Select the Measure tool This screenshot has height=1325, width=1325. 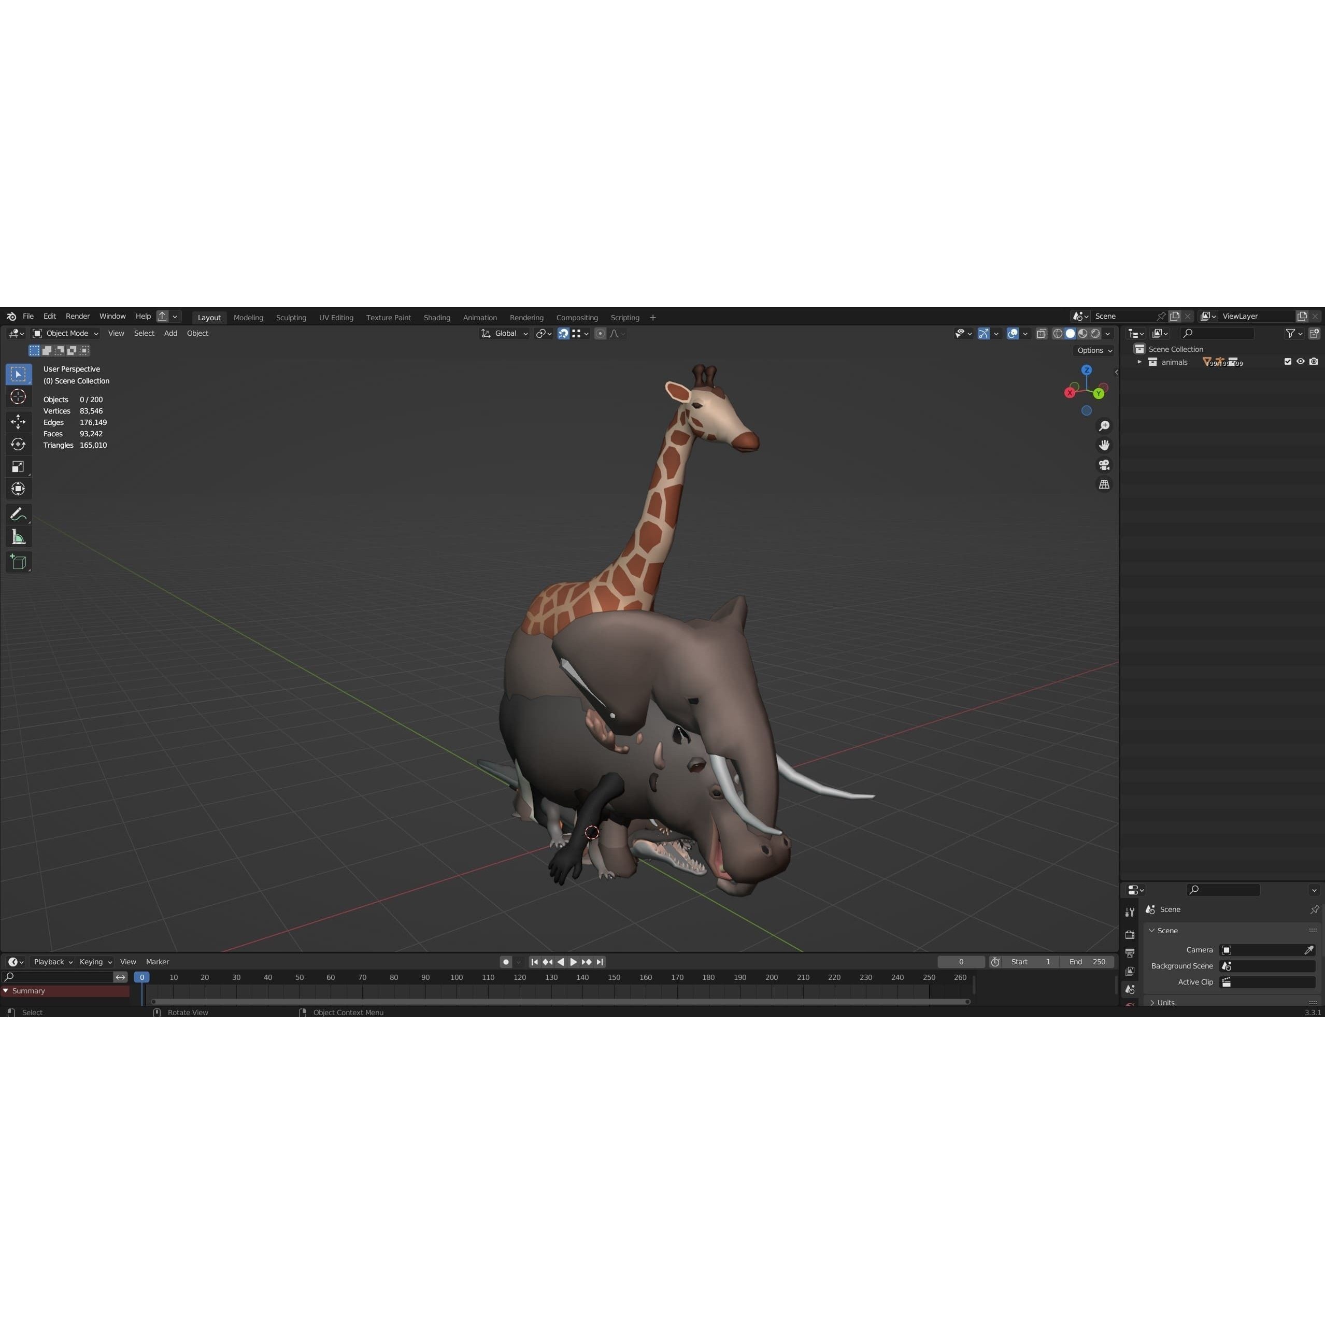click(x=19, y=536)
